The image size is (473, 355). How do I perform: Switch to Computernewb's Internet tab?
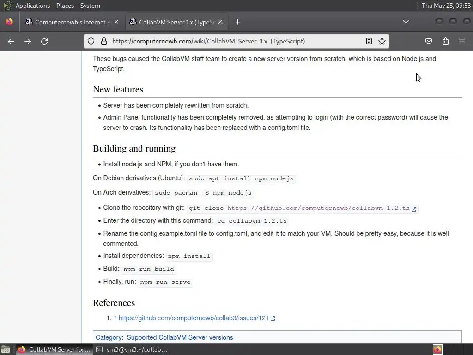point(72,22)
